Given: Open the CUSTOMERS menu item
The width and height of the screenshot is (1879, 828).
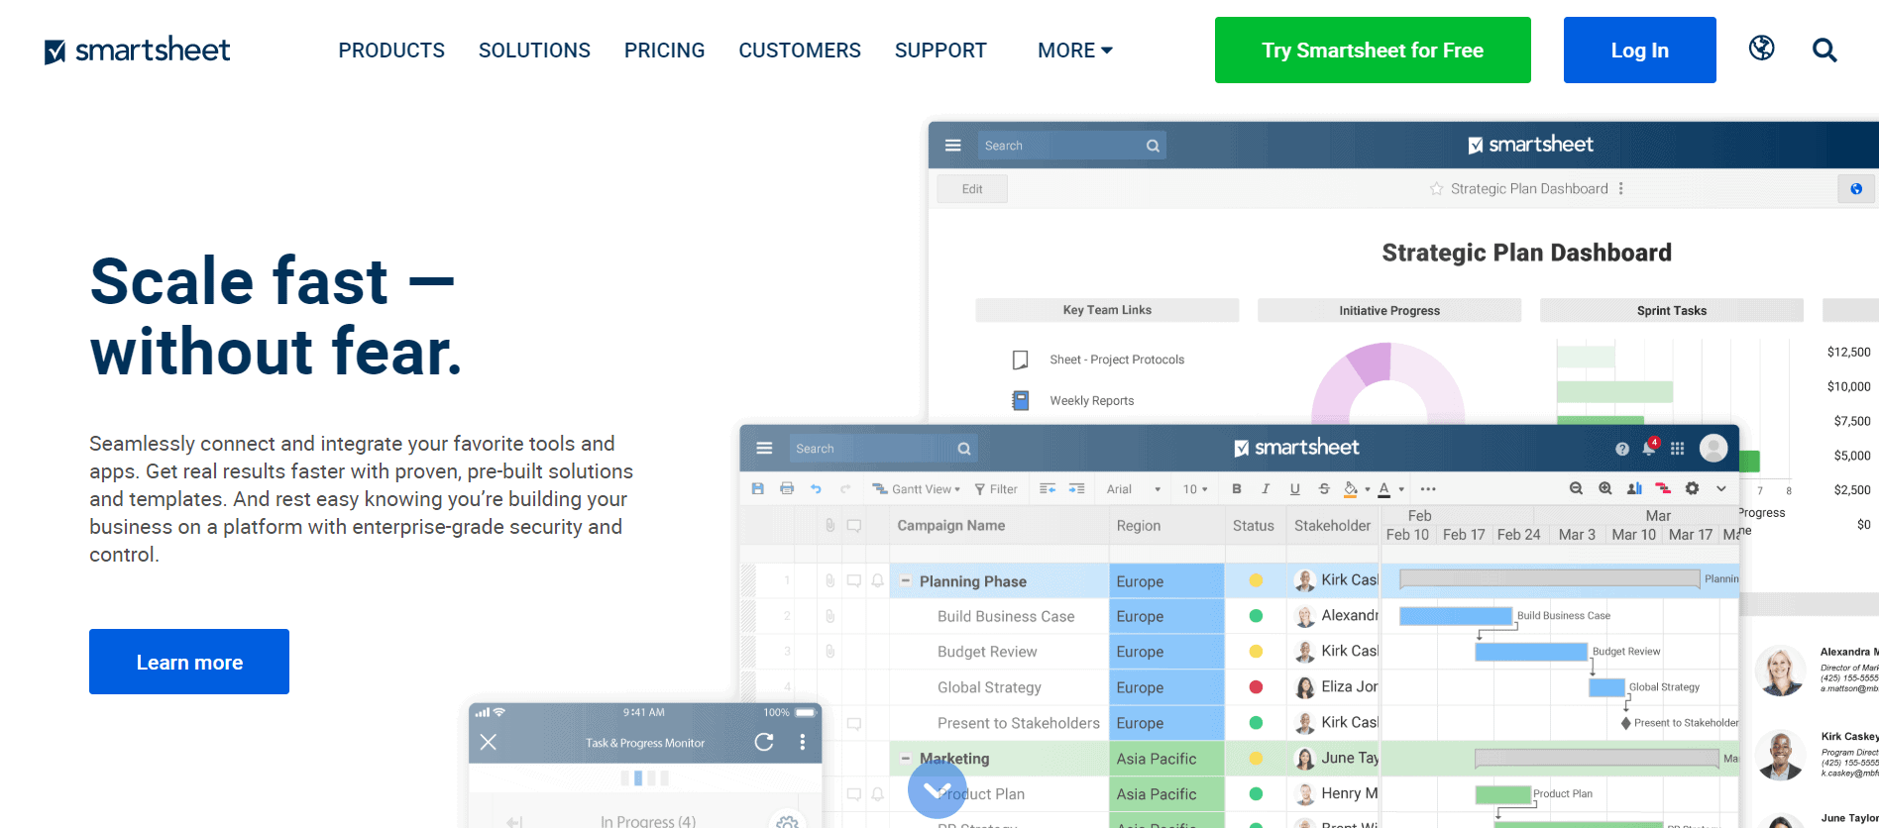Looking at the screenshot, I should click(800, 51).
